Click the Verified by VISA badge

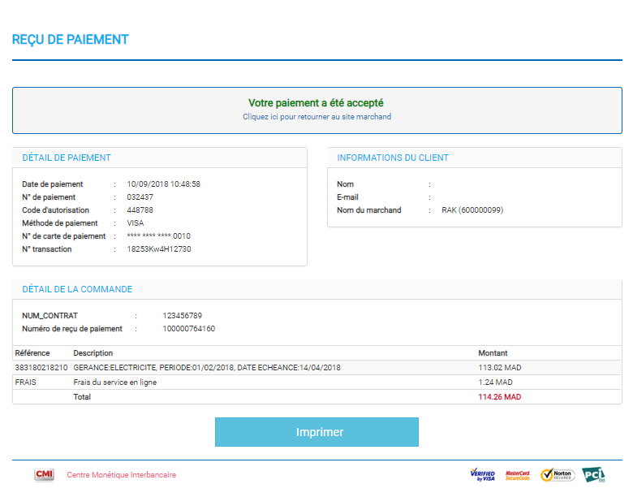482,475
